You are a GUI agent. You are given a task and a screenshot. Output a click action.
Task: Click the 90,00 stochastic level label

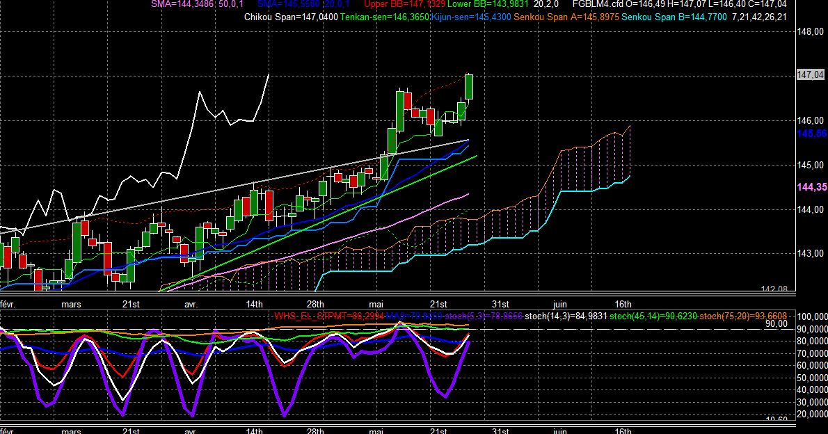(777, 323)
